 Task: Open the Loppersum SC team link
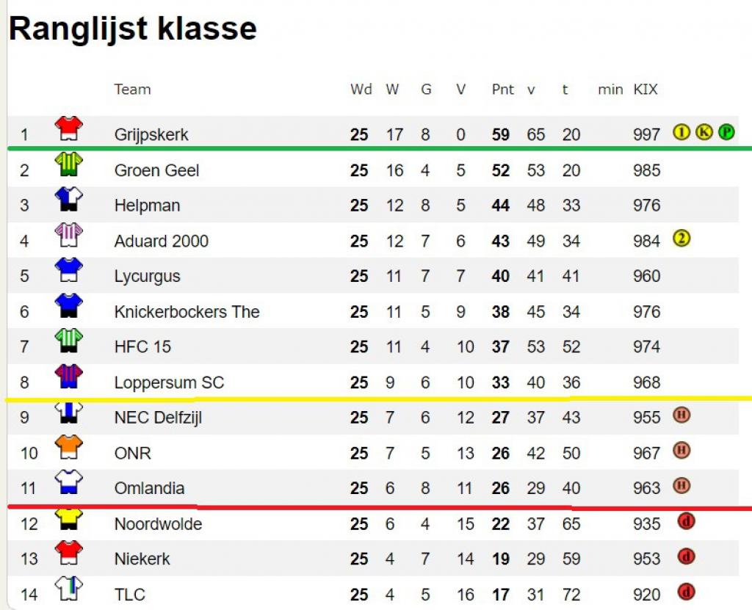(x=169, y=382)
